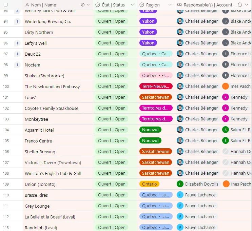Screen dimensions: 252x231
Task: Click Fauve Lachance avatar in Brasse Rires row
Action: (180, 195)
